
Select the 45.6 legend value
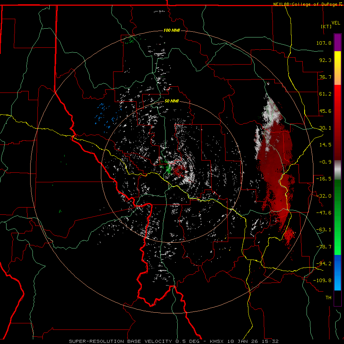pyautogui.click(x=325, y=111)
